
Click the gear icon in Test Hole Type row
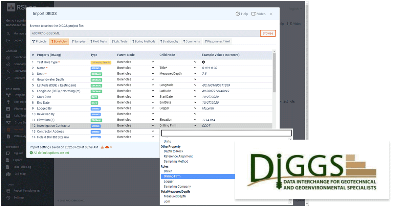(x=203, y=62)
